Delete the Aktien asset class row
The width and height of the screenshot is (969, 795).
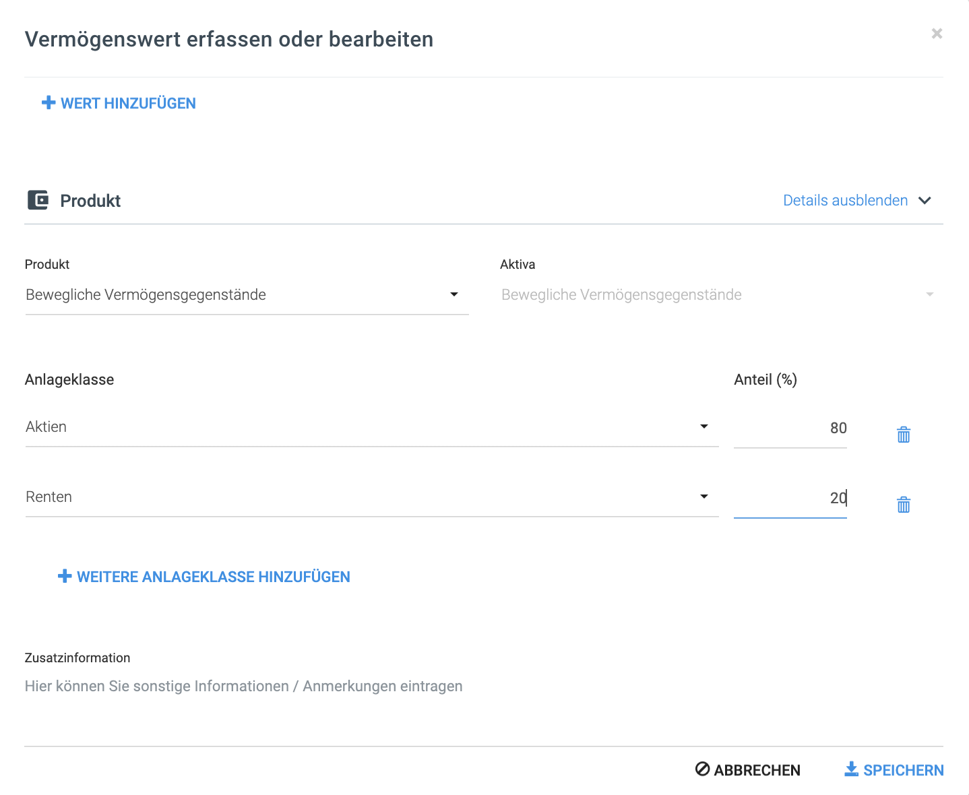[x=903, y=435]
